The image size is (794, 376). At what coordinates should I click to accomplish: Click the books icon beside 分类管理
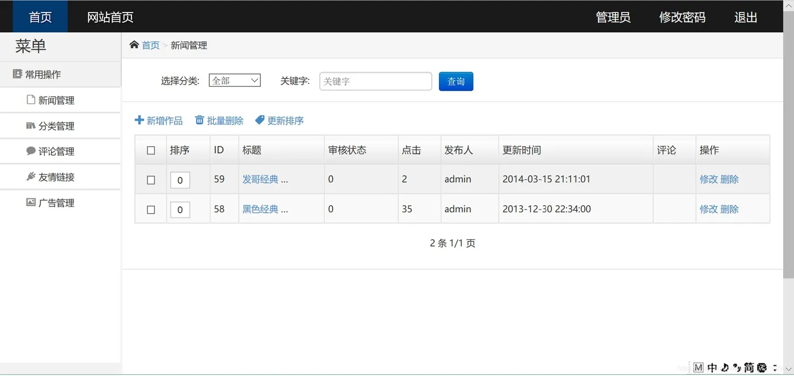pyautogui.click(x=31, y=125)
